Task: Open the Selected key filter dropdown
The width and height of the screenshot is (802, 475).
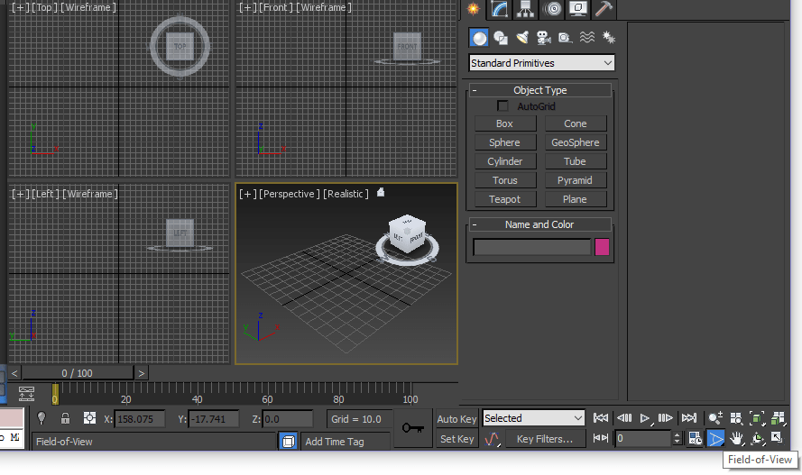Action: 534,418
